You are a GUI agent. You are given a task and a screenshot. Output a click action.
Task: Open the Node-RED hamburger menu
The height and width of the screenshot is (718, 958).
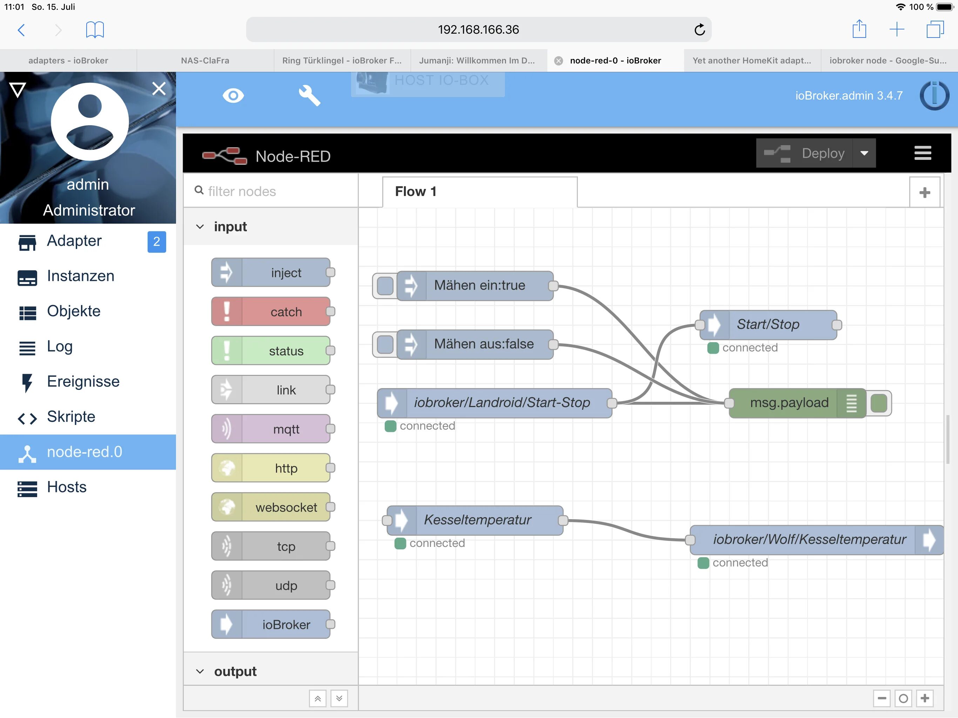pyautogui.click(x=923, y=153)
